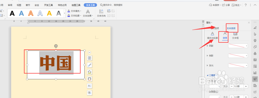Close the 属性 panel
Image resolution: width=259 pixels, height=98 pixels.
coord(249,22)
